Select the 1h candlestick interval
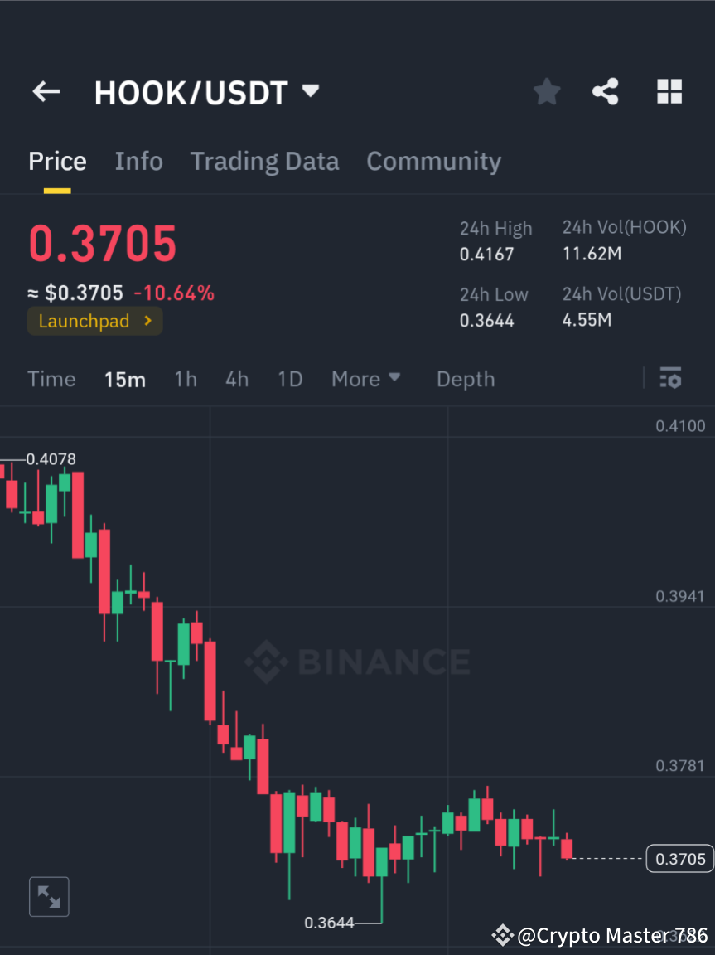 [x=185, y=379]
